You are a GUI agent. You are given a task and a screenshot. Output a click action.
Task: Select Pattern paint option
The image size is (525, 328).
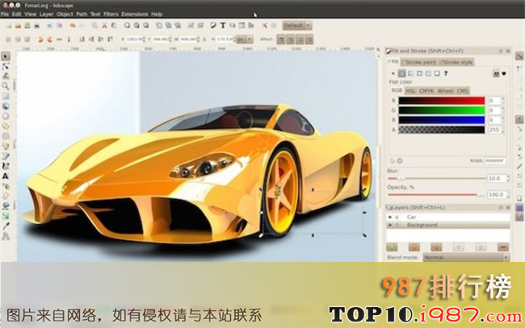428,73
